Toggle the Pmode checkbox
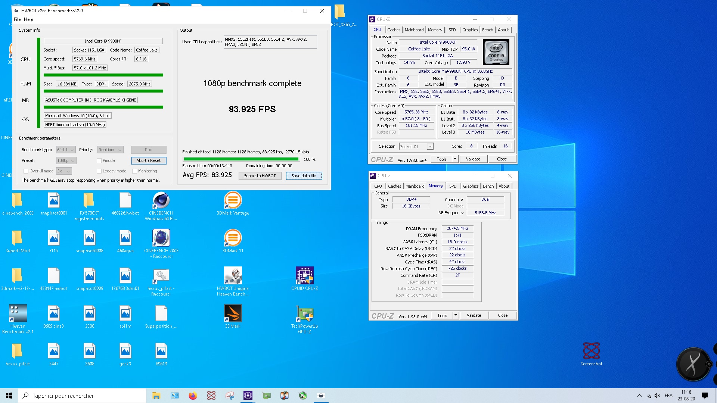The height and width of the screenshot is (403, 717). pyautogui.click(x=99, y=161)
